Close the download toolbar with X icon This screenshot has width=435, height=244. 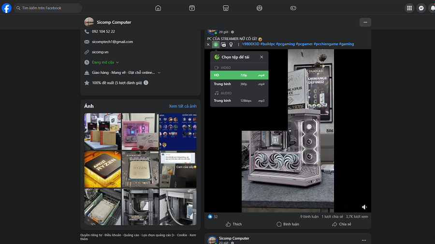(208, 44)
